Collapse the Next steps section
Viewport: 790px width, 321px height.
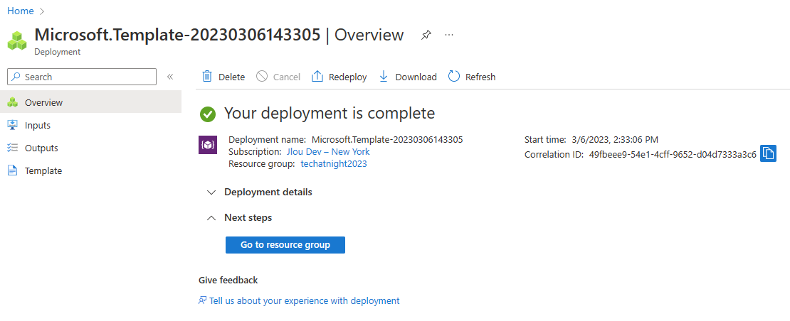tap(240, 217)
